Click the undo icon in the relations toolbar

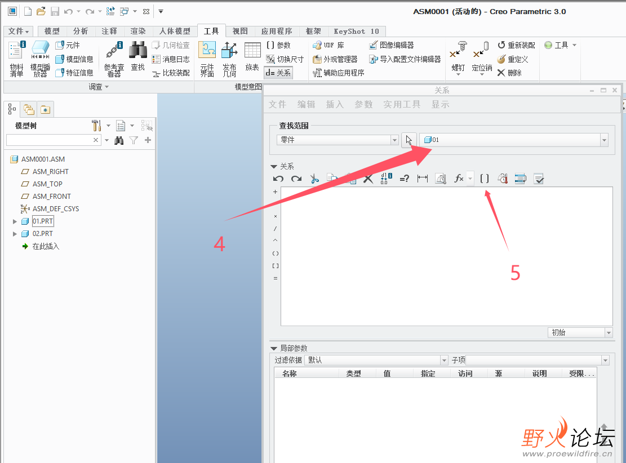[278, 179]
